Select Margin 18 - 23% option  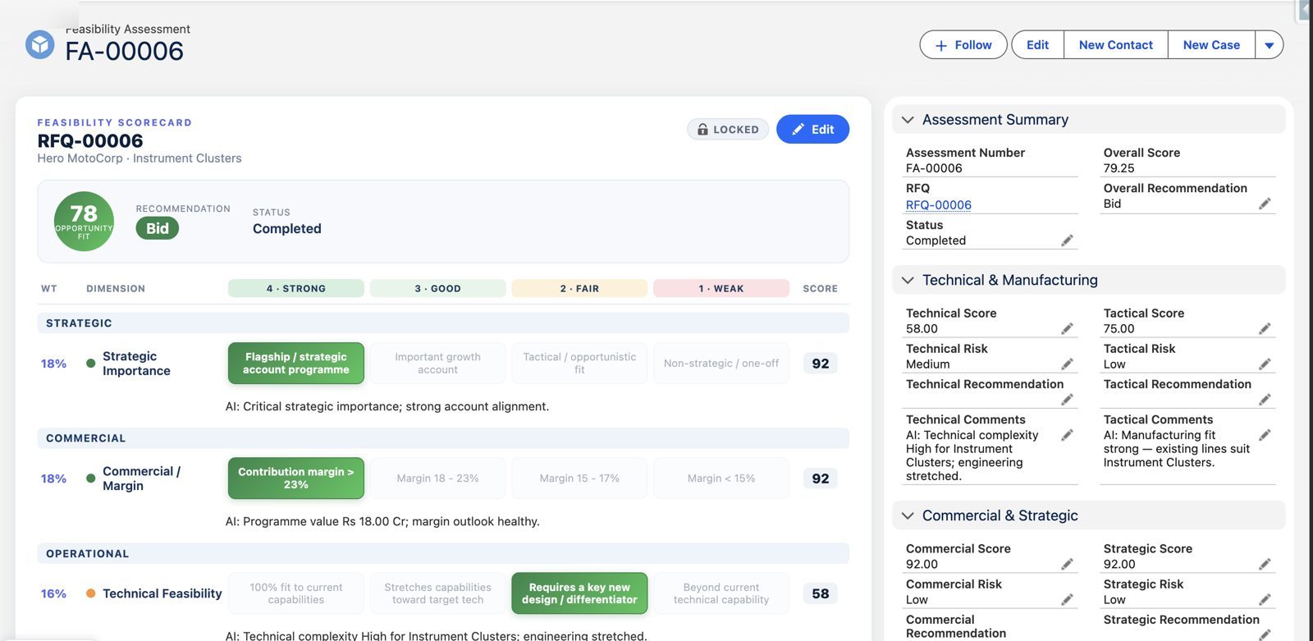pos(437,478)
